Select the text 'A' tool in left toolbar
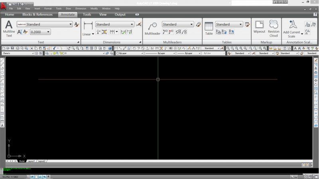319x179 pixels. tap(2, 126)
